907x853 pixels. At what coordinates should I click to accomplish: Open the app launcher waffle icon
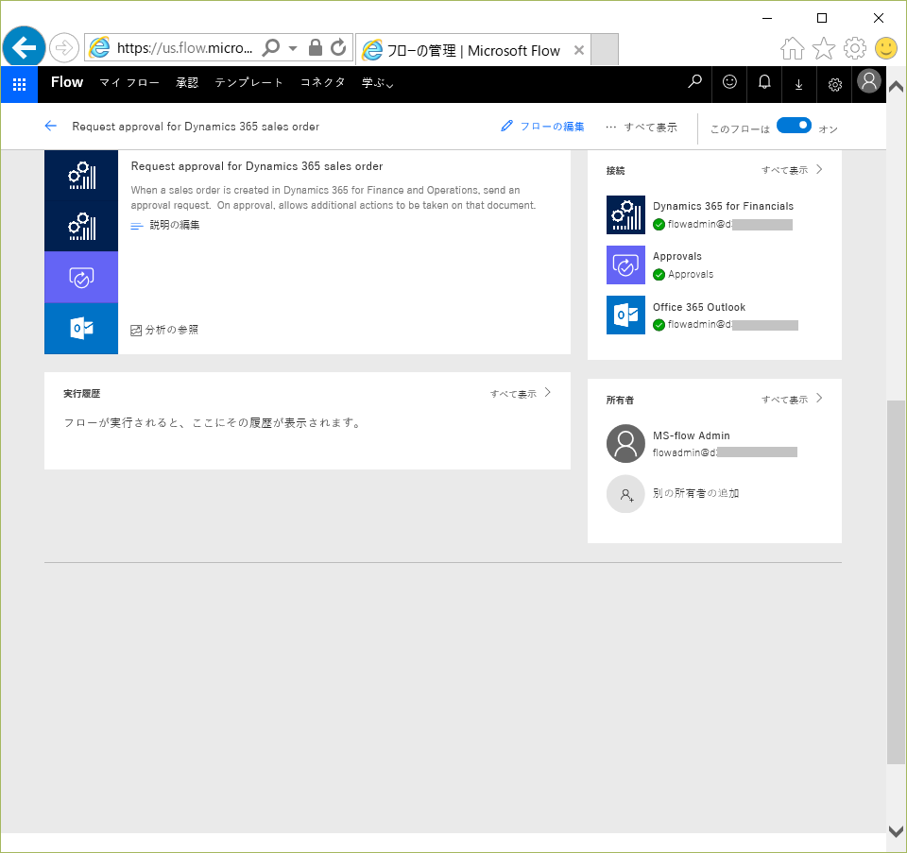pyautogui.click(x=19, y=84)
